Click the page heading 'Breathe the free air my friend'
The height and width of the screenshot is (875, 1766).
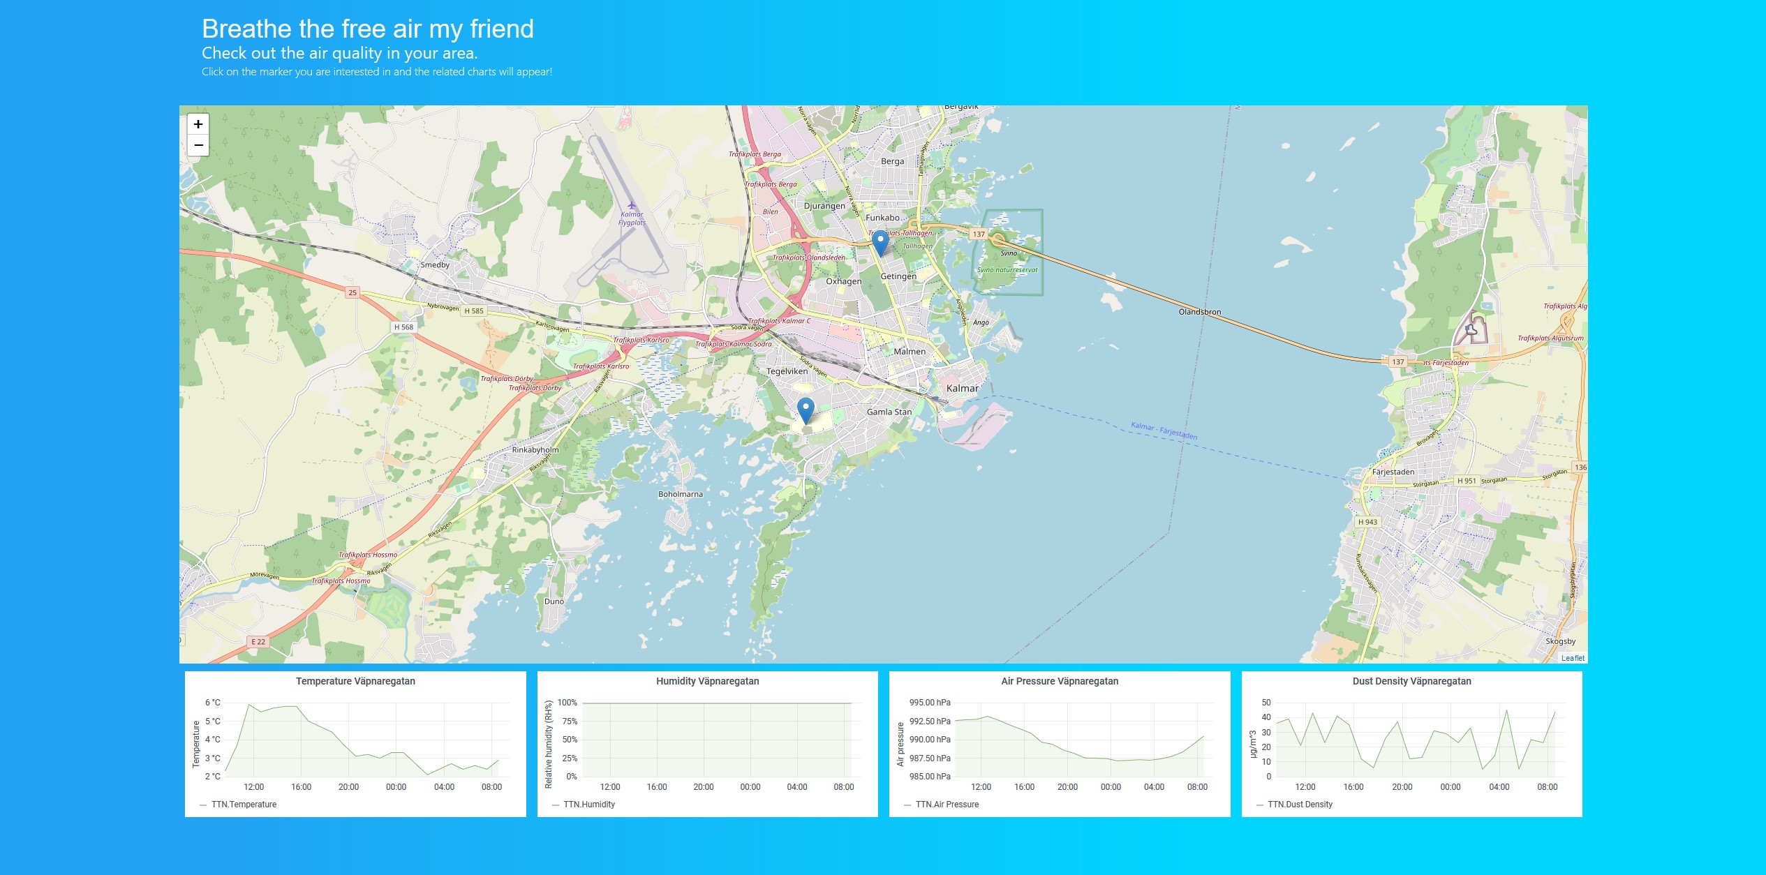pyautogui.click(x=367, y=29)
